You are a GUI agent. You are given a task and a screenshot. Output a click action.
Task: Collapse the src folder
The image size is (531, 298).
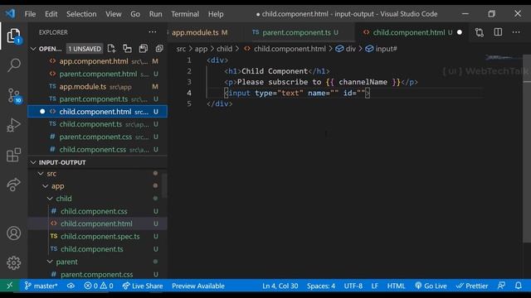pos(41,174)
